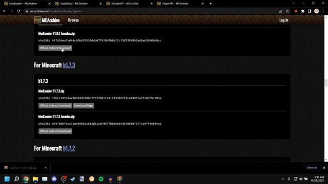
Task: Go forward with the browser arrow
Action: pos(11,11)
